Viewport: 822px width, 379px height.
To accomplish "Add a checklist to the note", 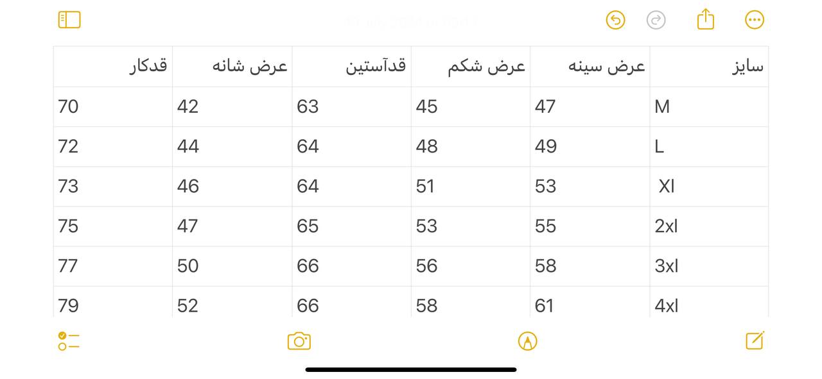I will tap(69, 341).
